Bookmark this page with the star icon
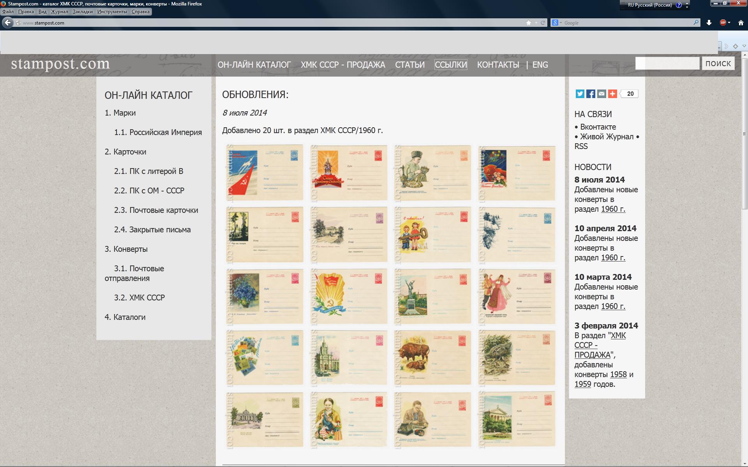 [529, 23]
